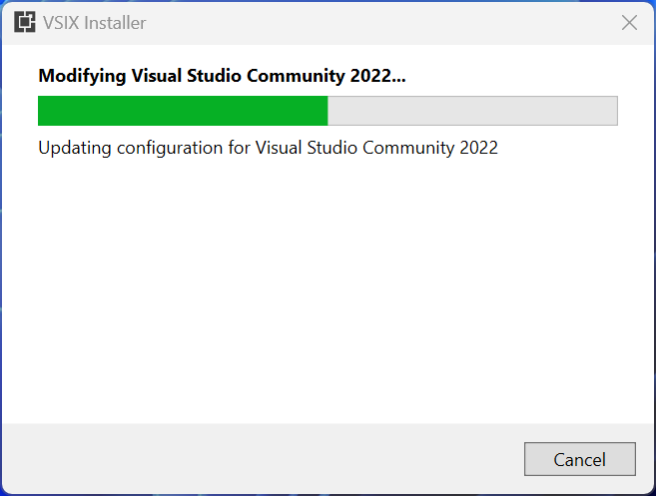This screenshot has height=496, width=656.
Task: Click the unfilled gray part of progress bar
Action: pos(472,111)
